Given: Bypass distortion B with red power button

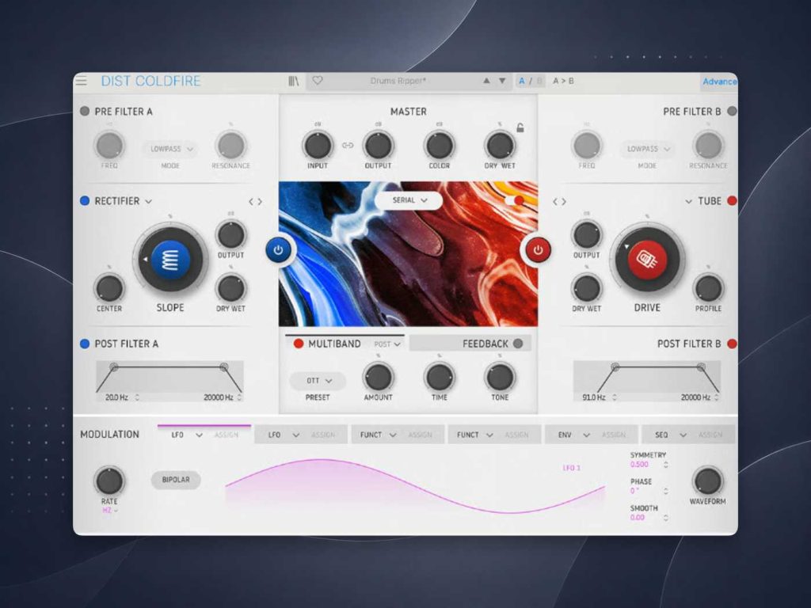Looking at the screenshot, I should 538,250.
